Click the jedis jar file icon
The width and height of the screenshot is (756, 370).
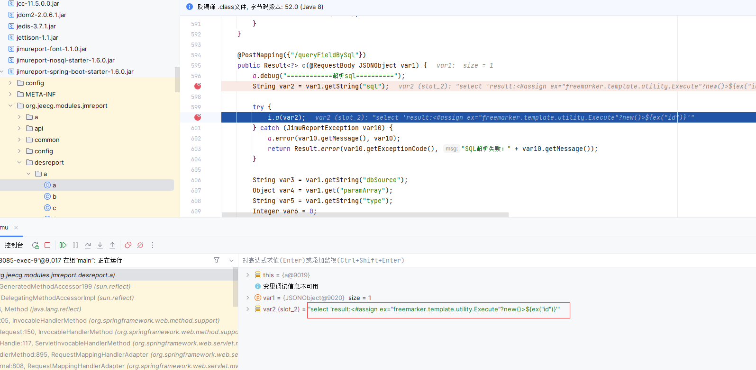11,26
